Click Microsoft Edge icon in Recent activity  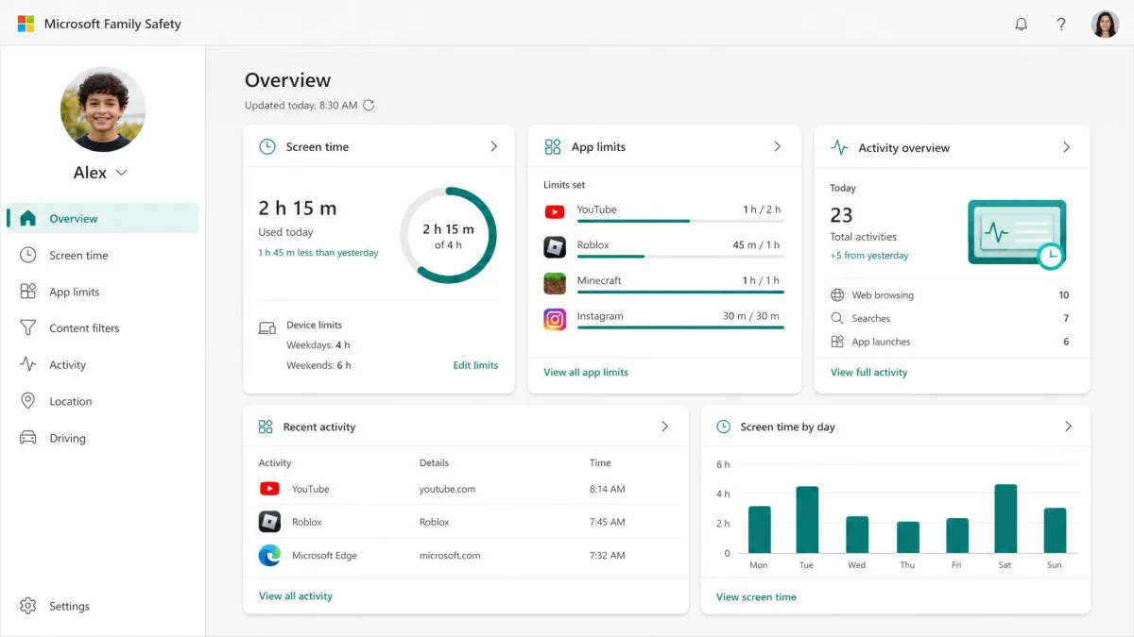pos(269,556)
